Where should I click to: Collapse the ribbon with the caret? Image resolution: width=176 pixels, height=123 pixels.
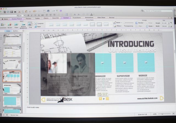click(x=169, y=18)
